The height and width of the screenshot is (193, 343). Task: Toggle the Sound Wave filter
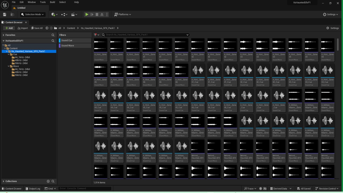(x=75, y=46)
